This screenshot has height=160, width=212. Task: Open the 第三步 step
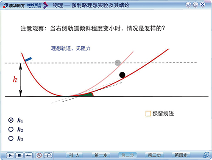point(154,155)
